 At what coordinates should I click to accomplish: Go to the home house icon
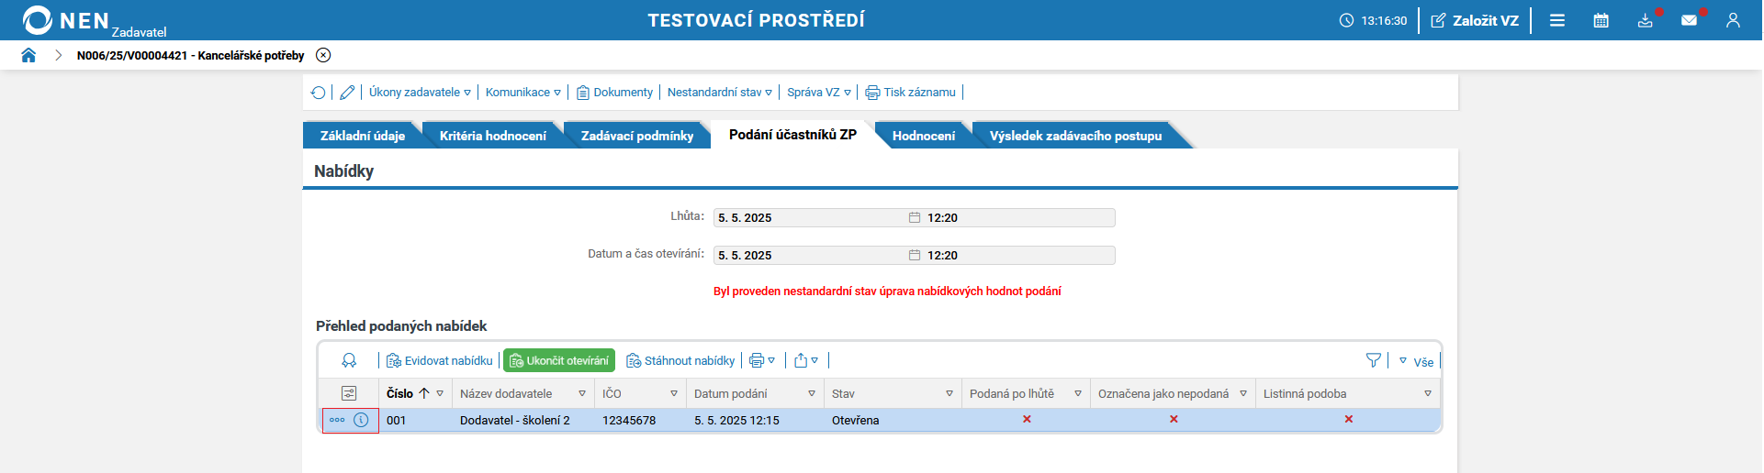[28, 55]
